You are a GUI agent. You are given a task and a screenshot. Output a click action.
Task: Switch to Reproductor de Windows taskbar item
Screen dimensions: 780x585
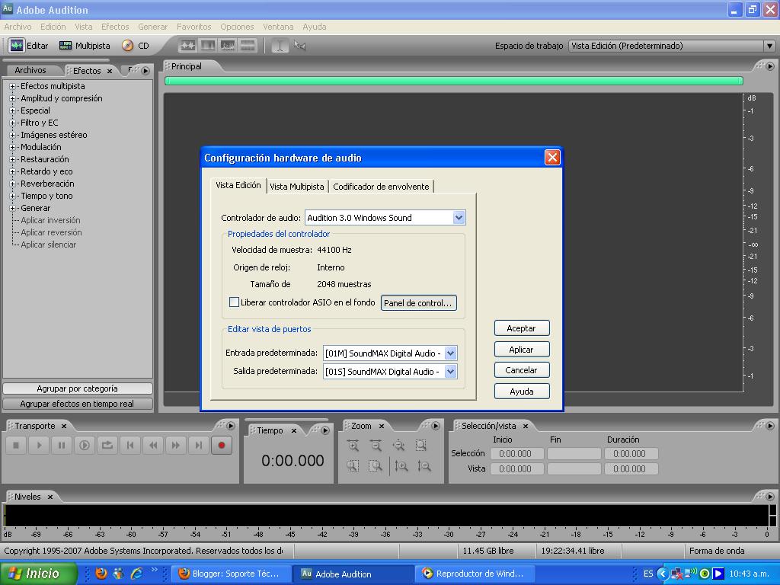[474, 574]
